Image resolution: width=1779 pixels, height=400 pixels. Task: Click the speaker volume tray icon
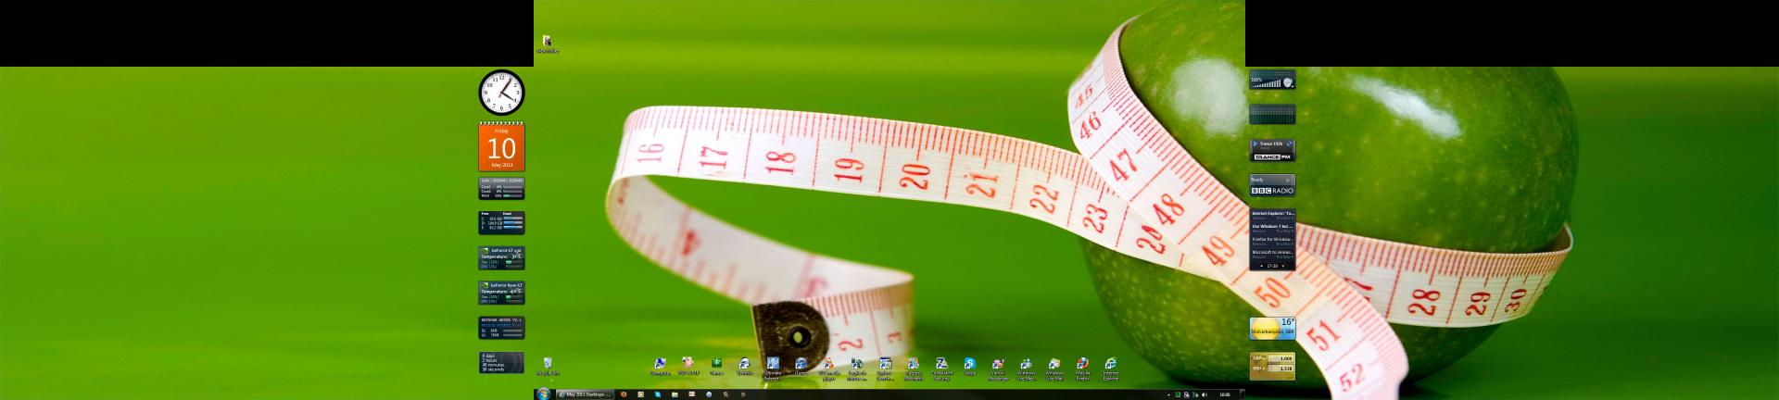[1205, 394]
